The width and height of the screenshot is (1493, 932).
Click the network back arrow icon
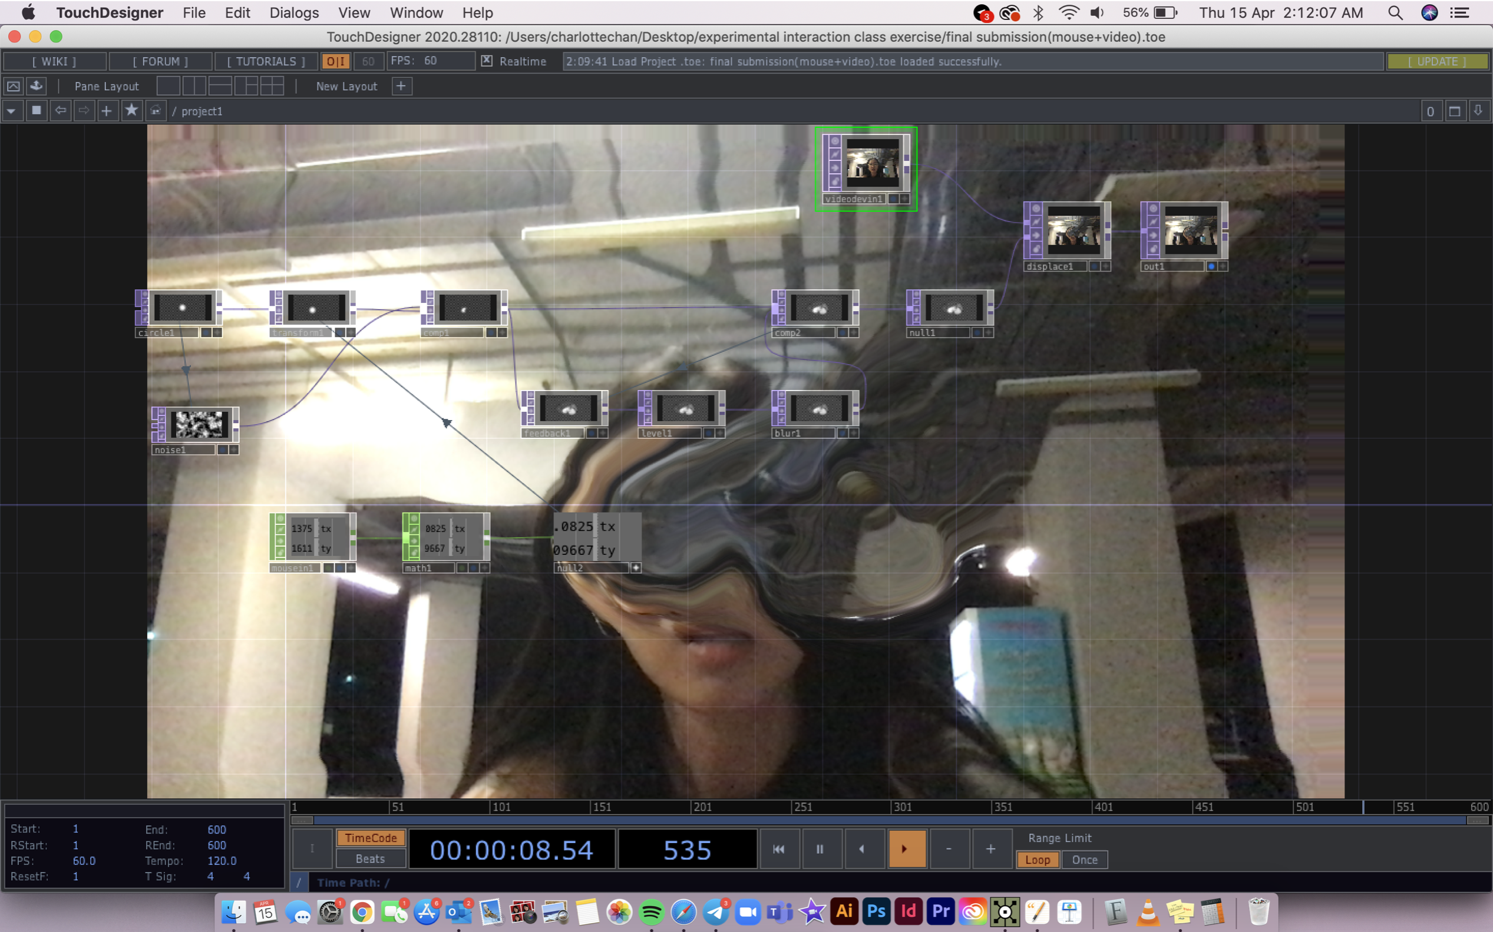[x=61, y=111]
